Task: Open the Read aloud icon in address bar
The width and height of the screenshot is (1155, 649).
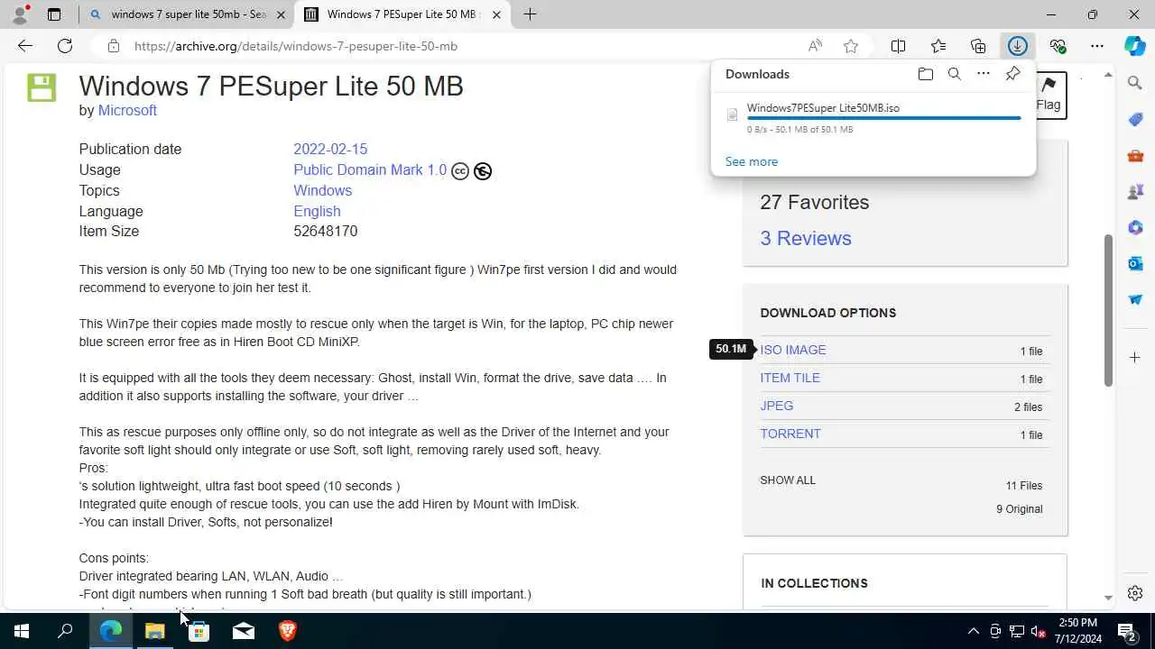Action: click(815, 46)
